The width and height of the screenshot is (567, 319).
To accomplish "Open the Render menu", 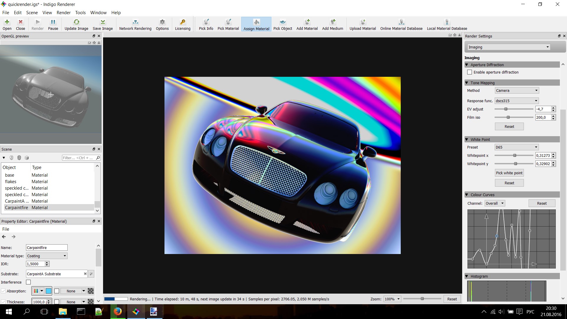I will tap(63, 12).
